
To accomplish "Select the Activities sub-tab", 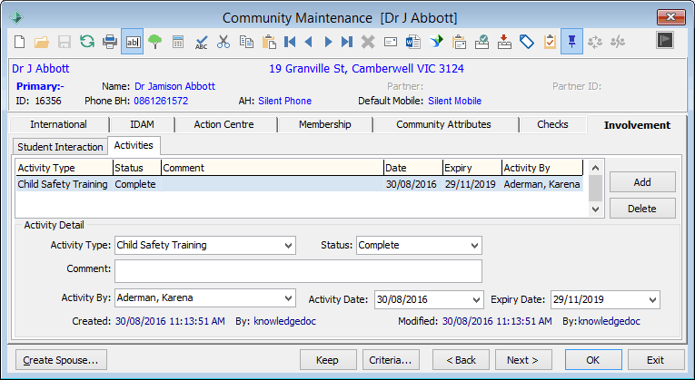I will coord(134,145).
